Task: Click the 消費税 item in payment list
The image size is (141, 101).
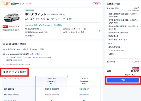Action: (x=111, y=54)
